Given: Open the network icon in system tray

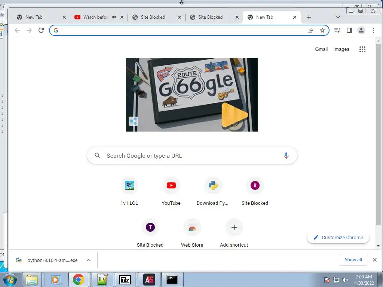Looking at the screenshot, I should (336, 280).
